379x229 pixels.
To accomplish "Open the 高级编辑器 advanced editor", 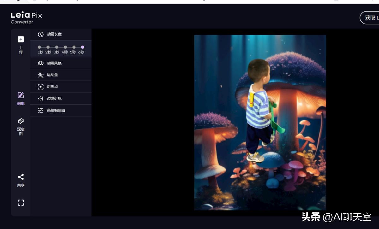I will tap(61, 110).
